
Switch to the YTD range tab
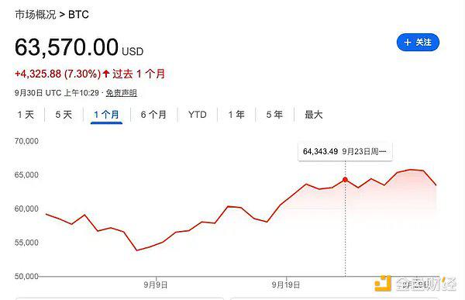pyautogui.click(x=198, y=115)
